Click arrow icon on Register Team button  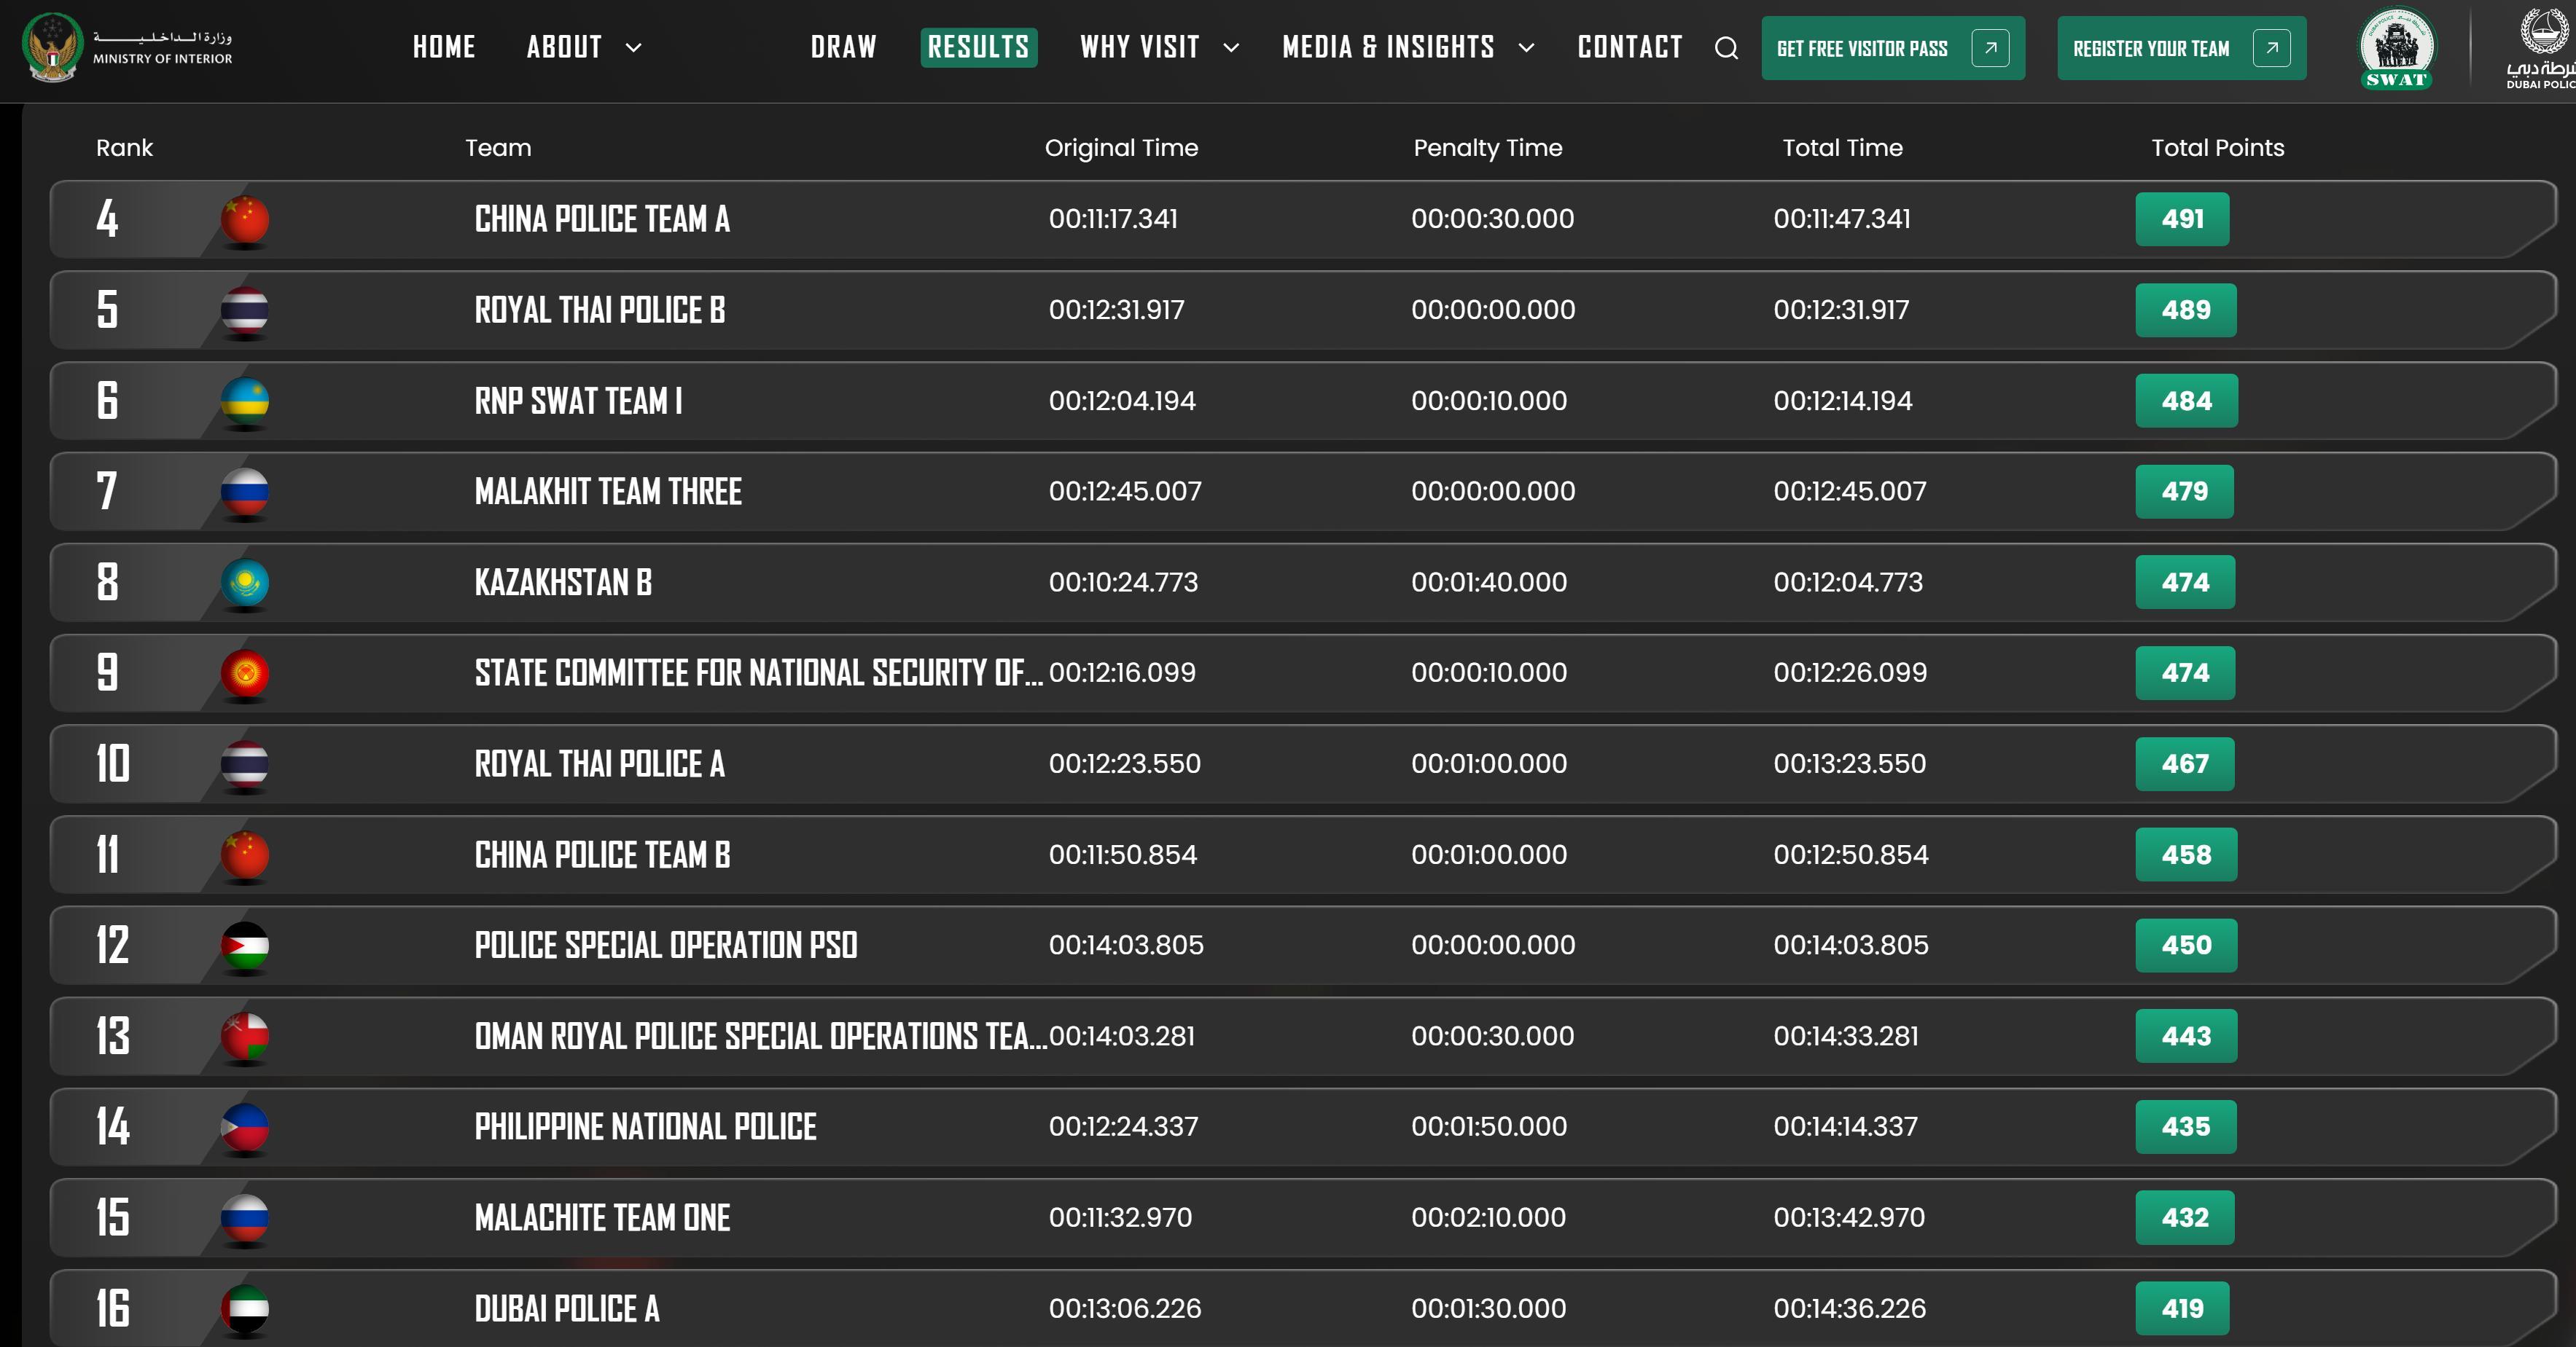(2271, 48)
